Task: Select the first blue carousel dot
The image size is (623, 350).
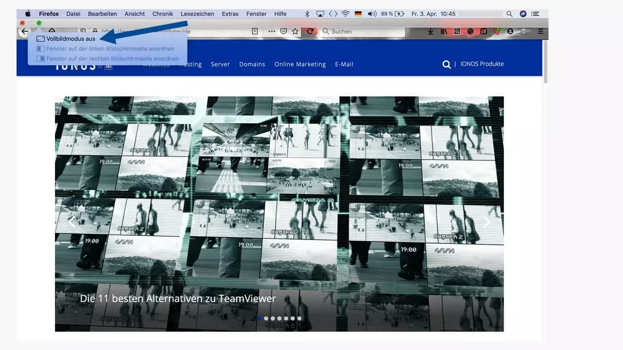Action: coord(259,318)
